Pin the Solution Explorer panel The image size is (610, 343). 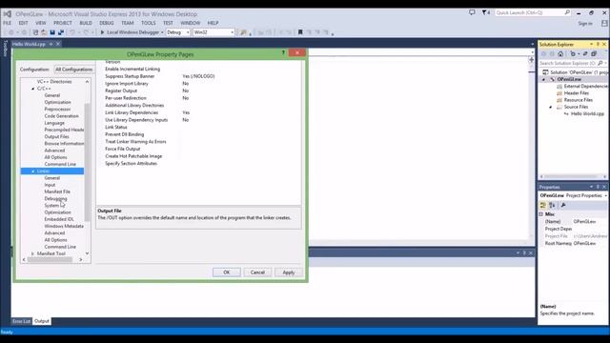point(598,45)
